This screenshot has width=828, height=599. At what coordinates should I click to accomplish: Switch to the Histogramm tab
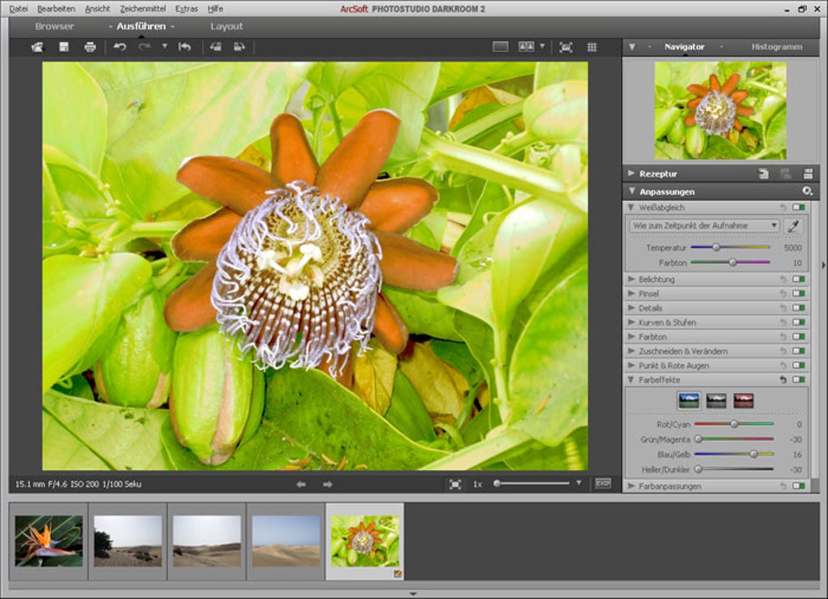tap(776, 47)
